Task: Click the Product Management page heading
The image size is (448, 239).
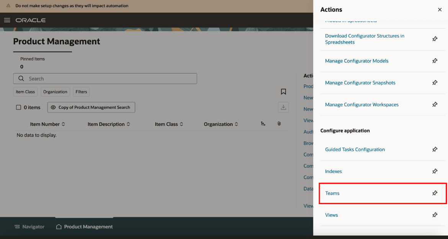Action: click(57, 42)
